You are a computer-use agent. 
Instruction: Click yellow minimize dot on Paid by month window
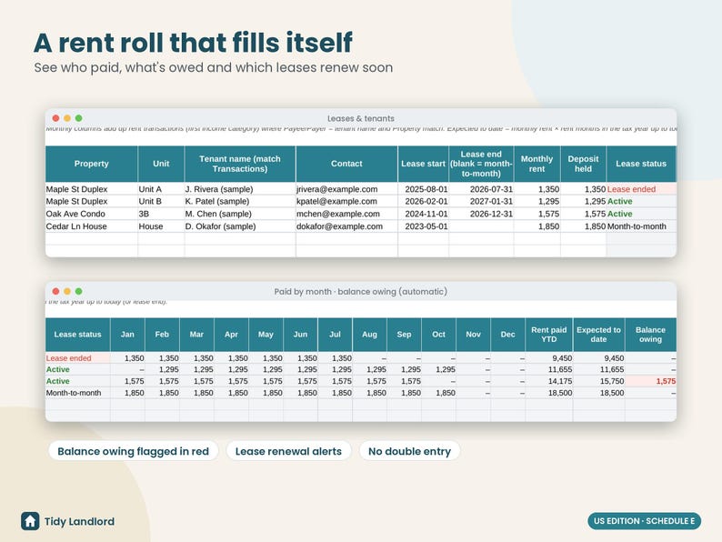(x=67, y=292)
